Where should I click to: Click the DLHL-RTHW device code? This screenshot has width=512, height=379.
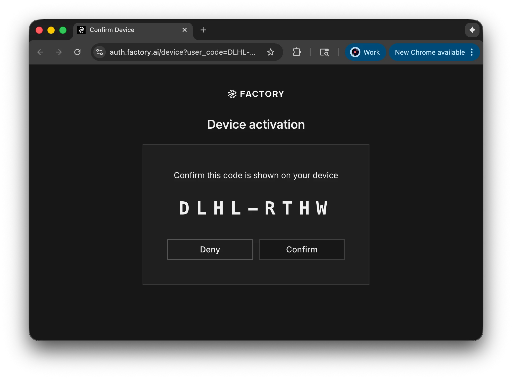coord(254,208)
